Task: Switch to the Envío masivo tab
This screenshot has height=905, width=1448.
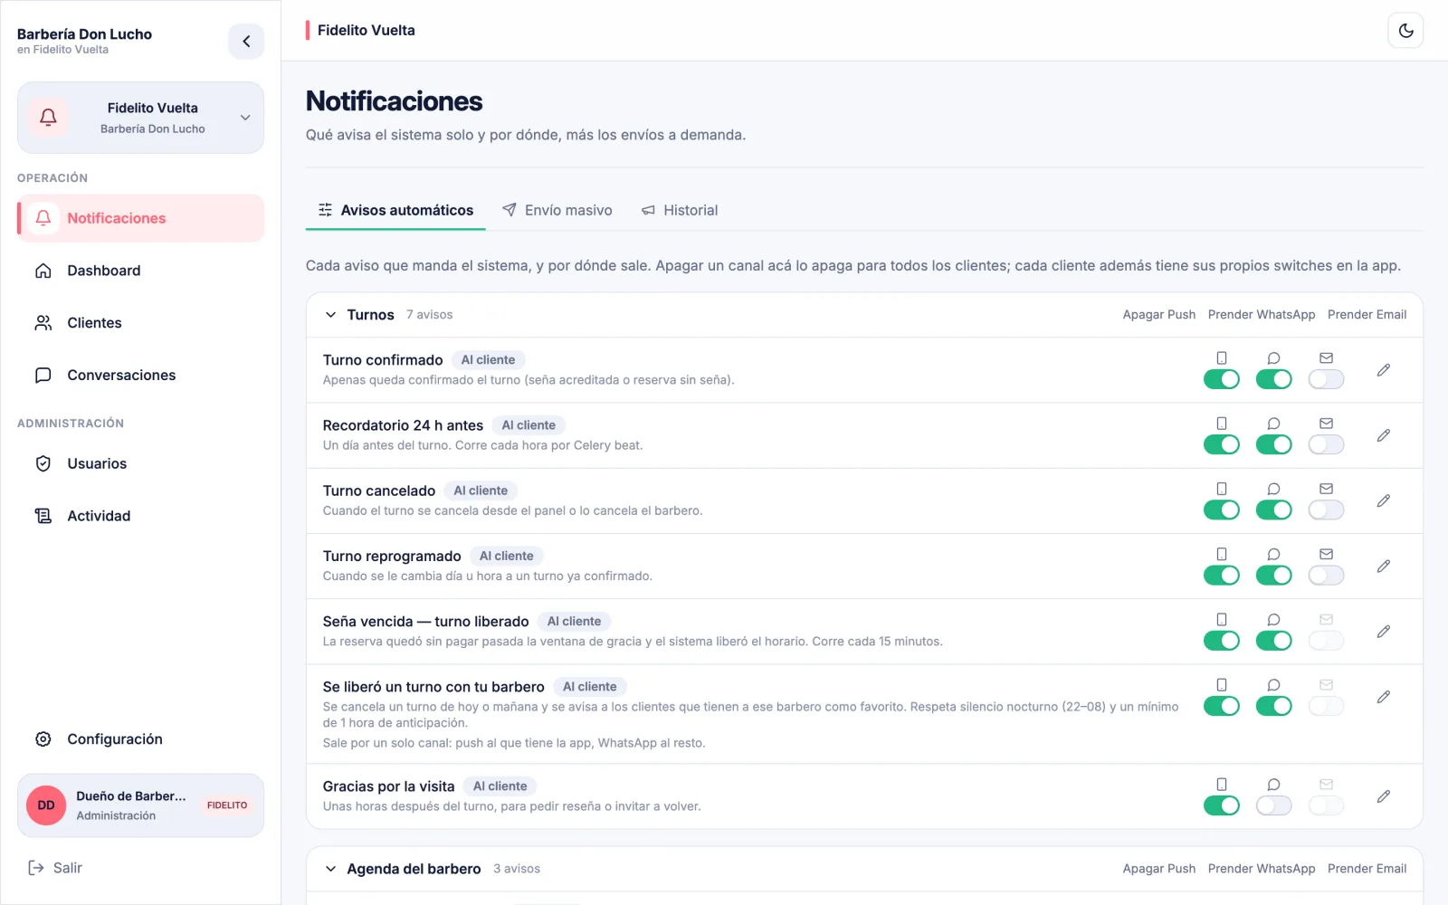Action: click(x=557, y=210)
